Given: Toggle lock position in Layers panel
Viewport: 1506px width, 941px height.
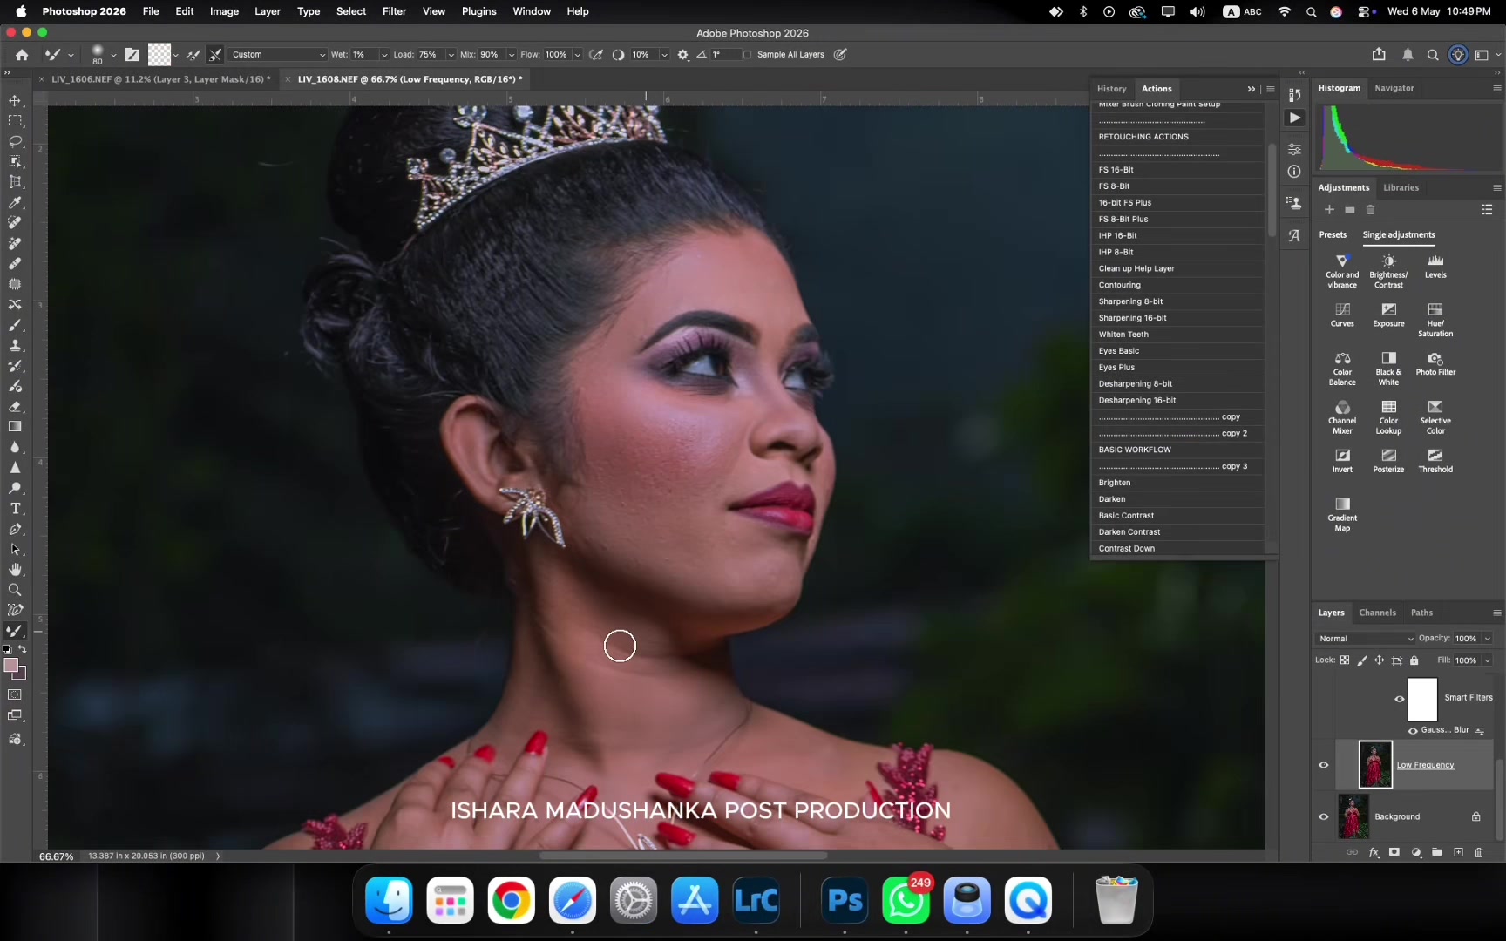Looking at the screenshot, I should (1380, 660).
